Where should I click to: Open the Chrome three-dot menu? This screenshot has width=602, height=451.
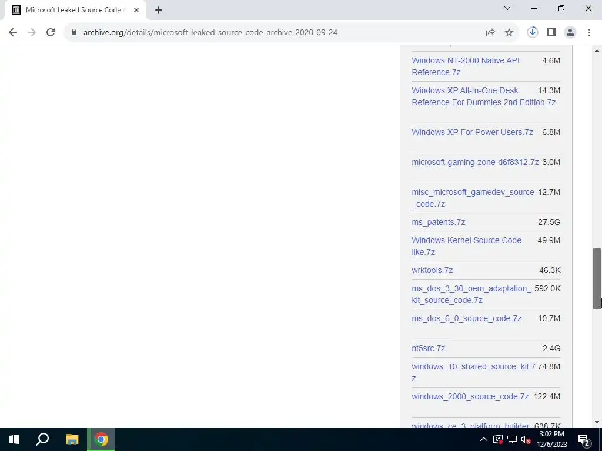coord(589,33)
